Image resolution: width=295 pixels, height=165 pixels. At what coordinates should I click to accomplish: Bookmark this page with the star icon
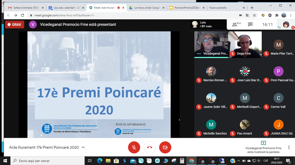[254, 15]
